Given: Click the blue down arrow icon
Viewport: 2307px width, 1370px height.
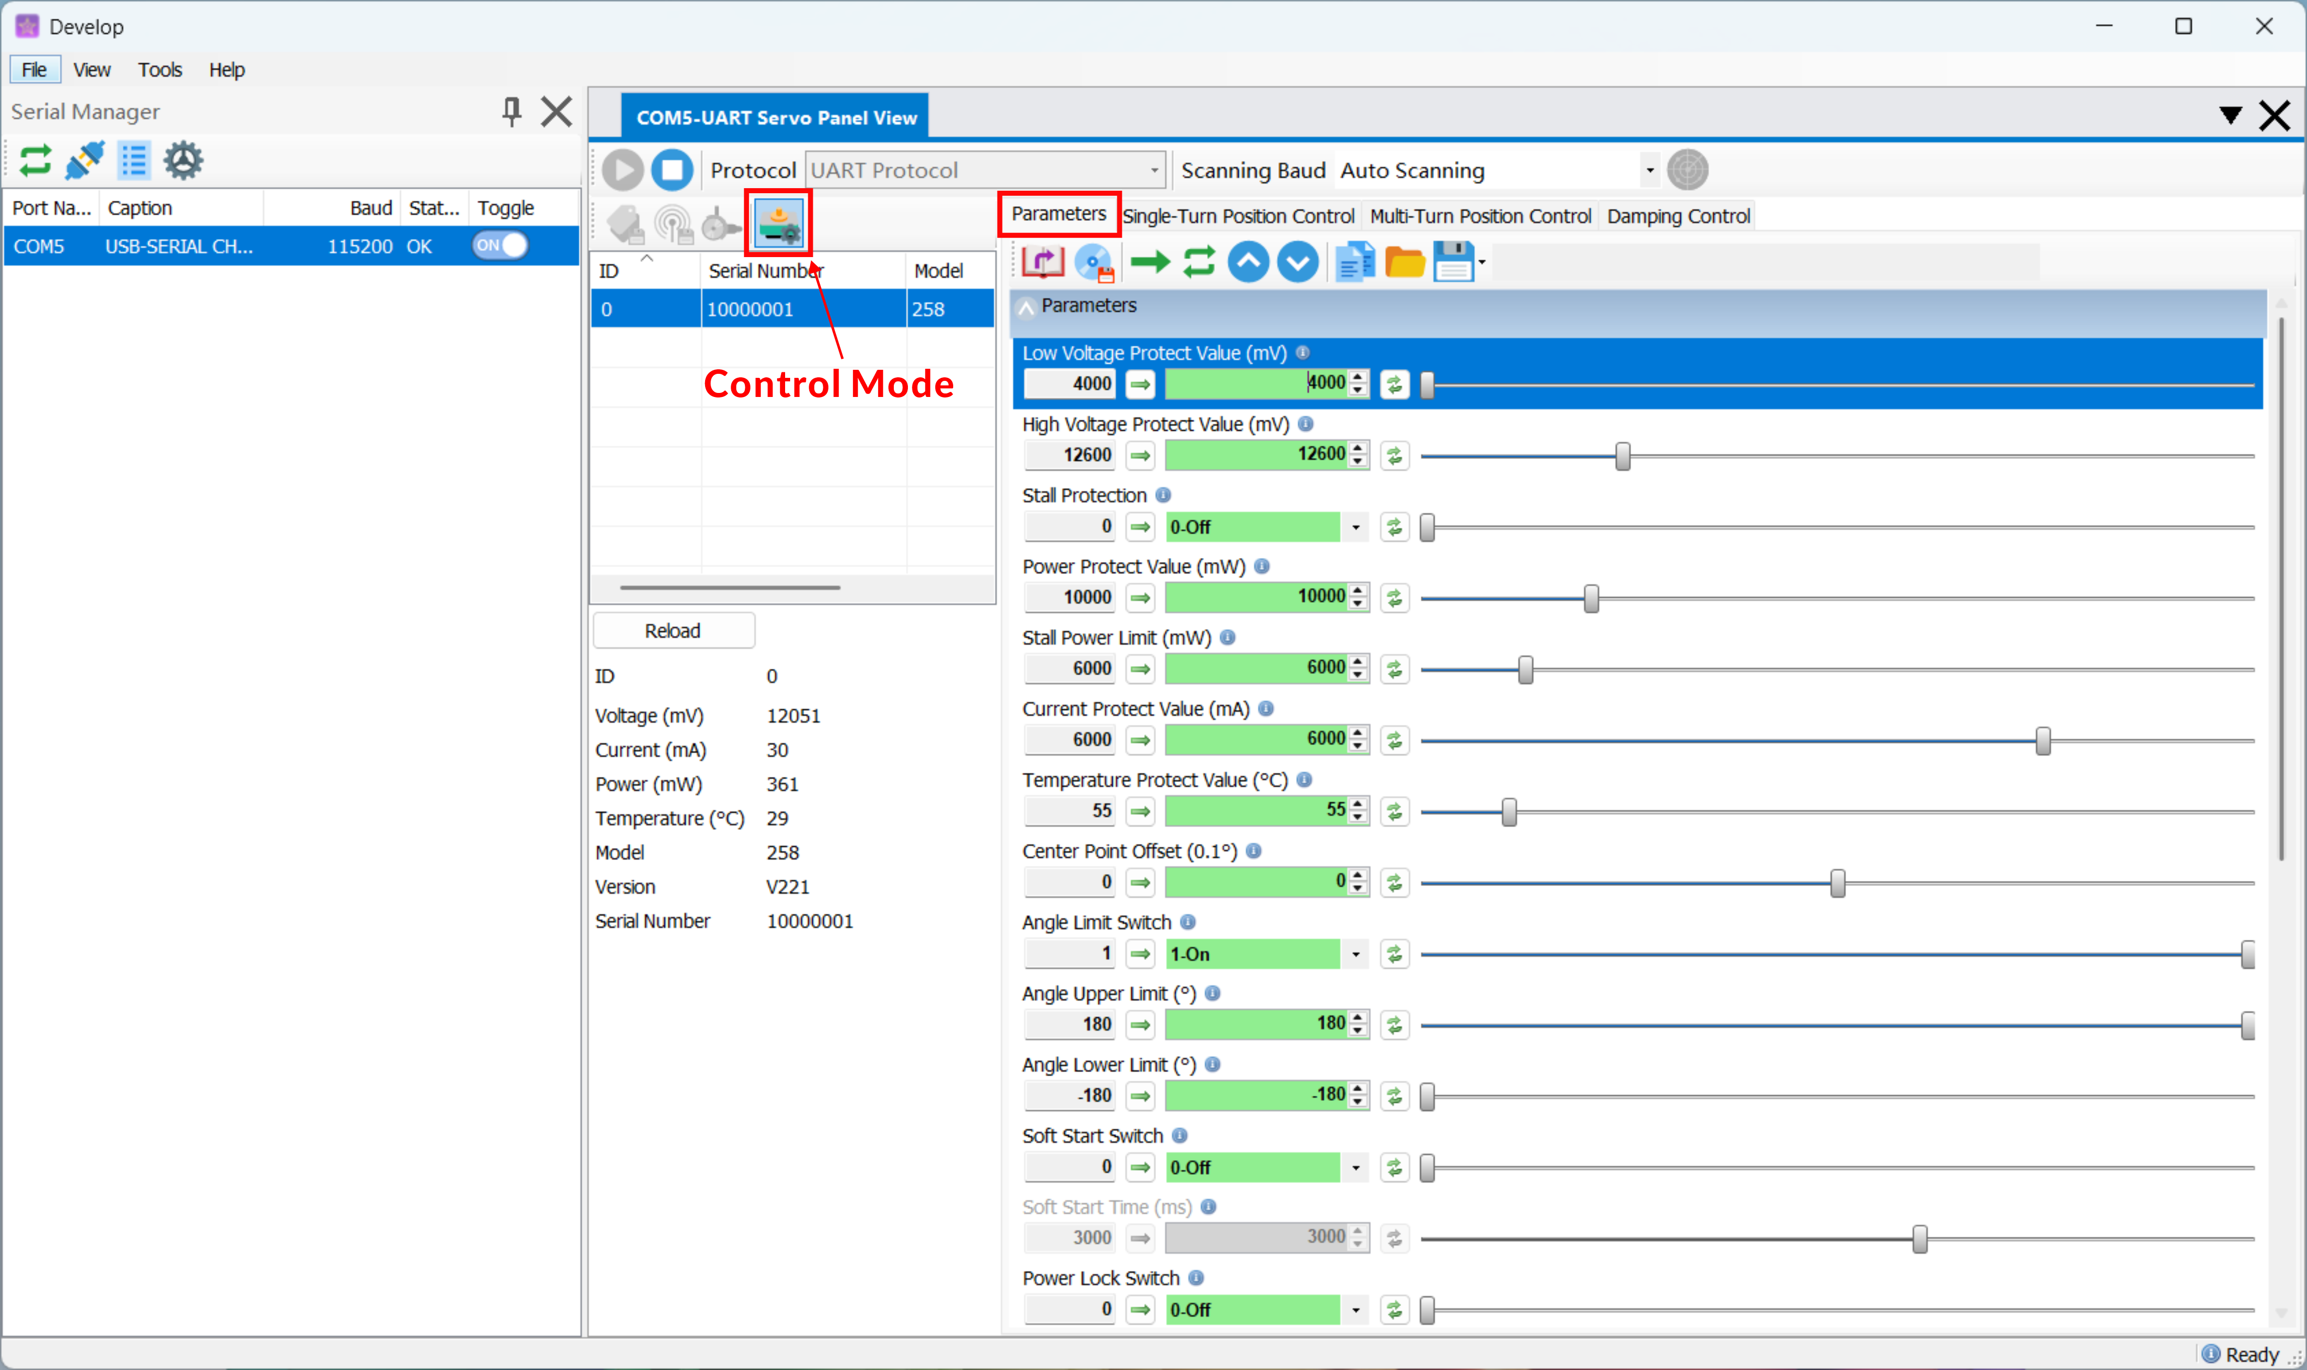Looking at the screenshot, I should (1297, 263).
